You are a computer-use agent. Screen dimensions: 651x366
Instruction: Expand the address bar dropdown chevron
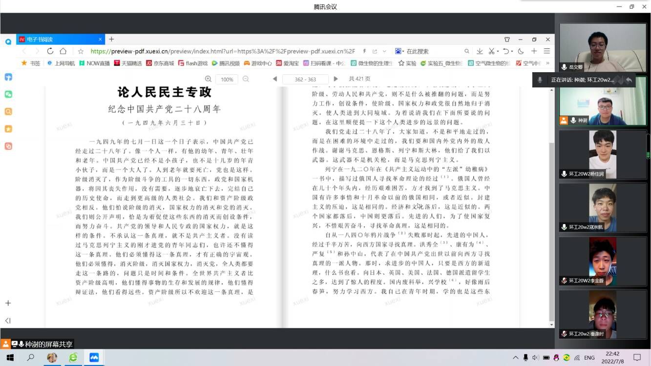pyautogui.click(x=384, y=51)
